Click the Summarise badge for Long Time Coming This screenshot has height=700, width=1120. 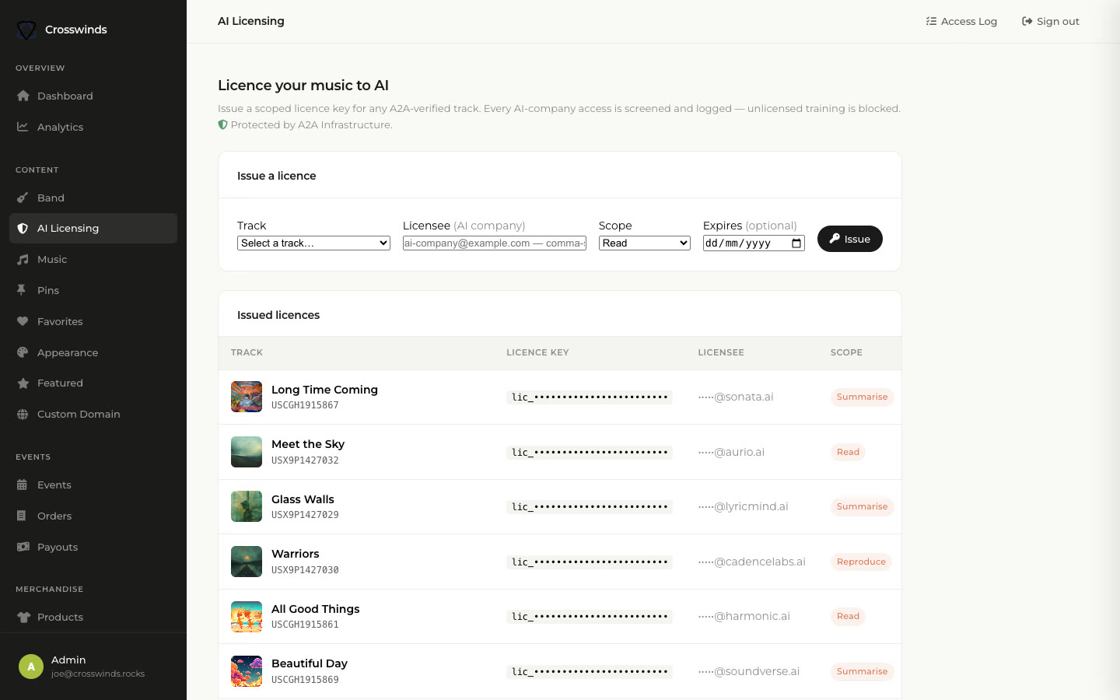862,397
